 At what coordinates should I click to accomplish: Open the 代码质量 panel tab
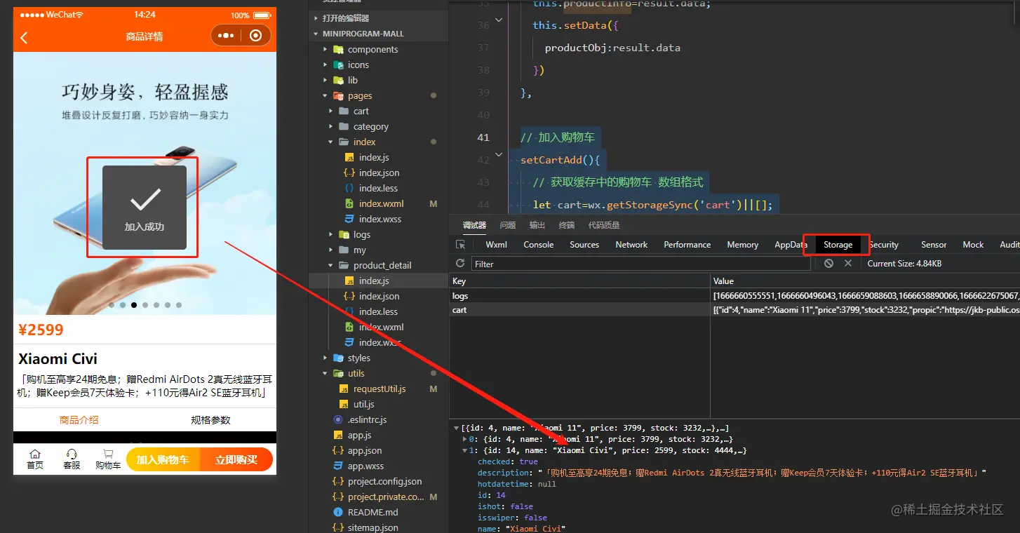click(603, 225)
